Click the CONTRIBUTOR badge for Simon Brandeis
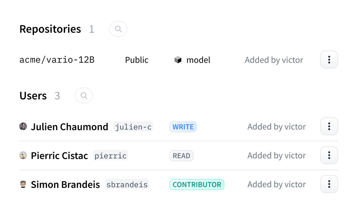This screenshot has width=359, height=218. click(196, 184)
